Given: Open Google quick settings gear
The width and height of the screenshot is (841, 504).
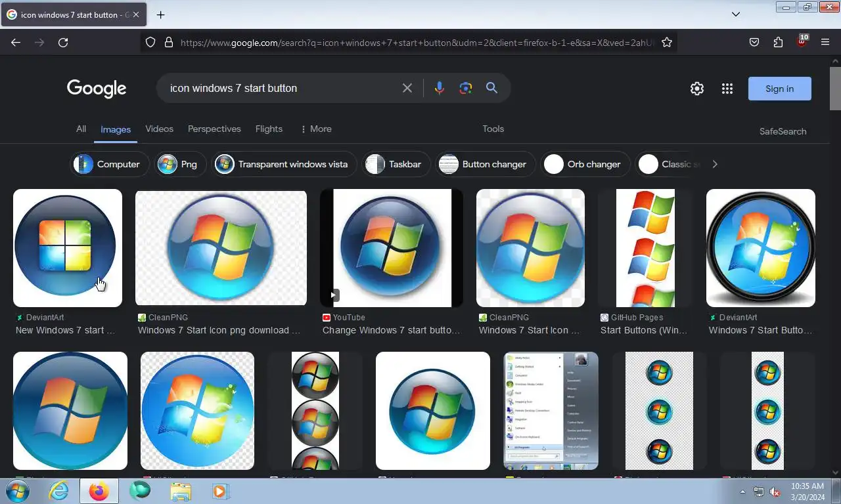Looking at the screenshot, I should 697,89.
